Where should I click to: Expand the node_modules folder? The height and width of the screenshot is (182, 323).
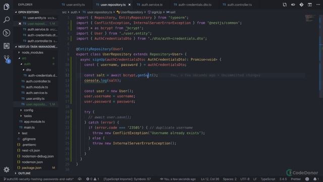coord(32,53)
